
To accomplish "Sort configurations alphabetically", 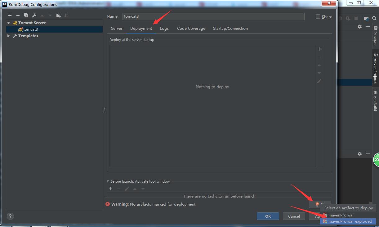I will [66, 16].
